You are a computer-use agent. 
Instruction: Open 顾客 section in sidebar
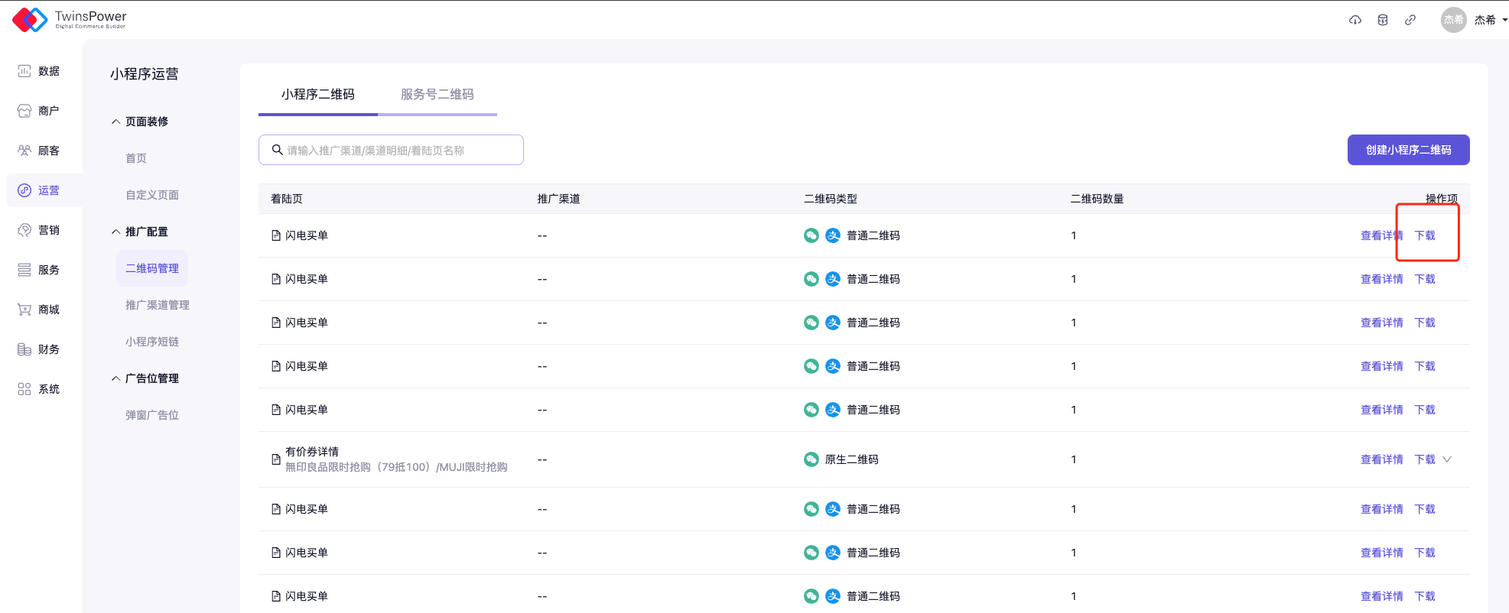point(39,151)
